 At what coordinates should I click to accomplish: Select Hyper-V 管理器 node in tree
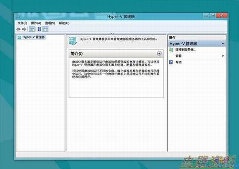[x=34, y=37]
